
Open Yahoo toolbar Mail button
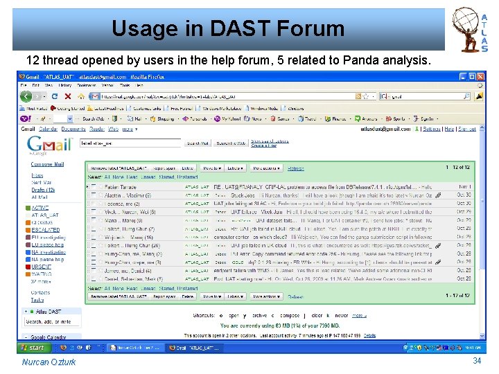pyautogui.click(x=134, y=119)
